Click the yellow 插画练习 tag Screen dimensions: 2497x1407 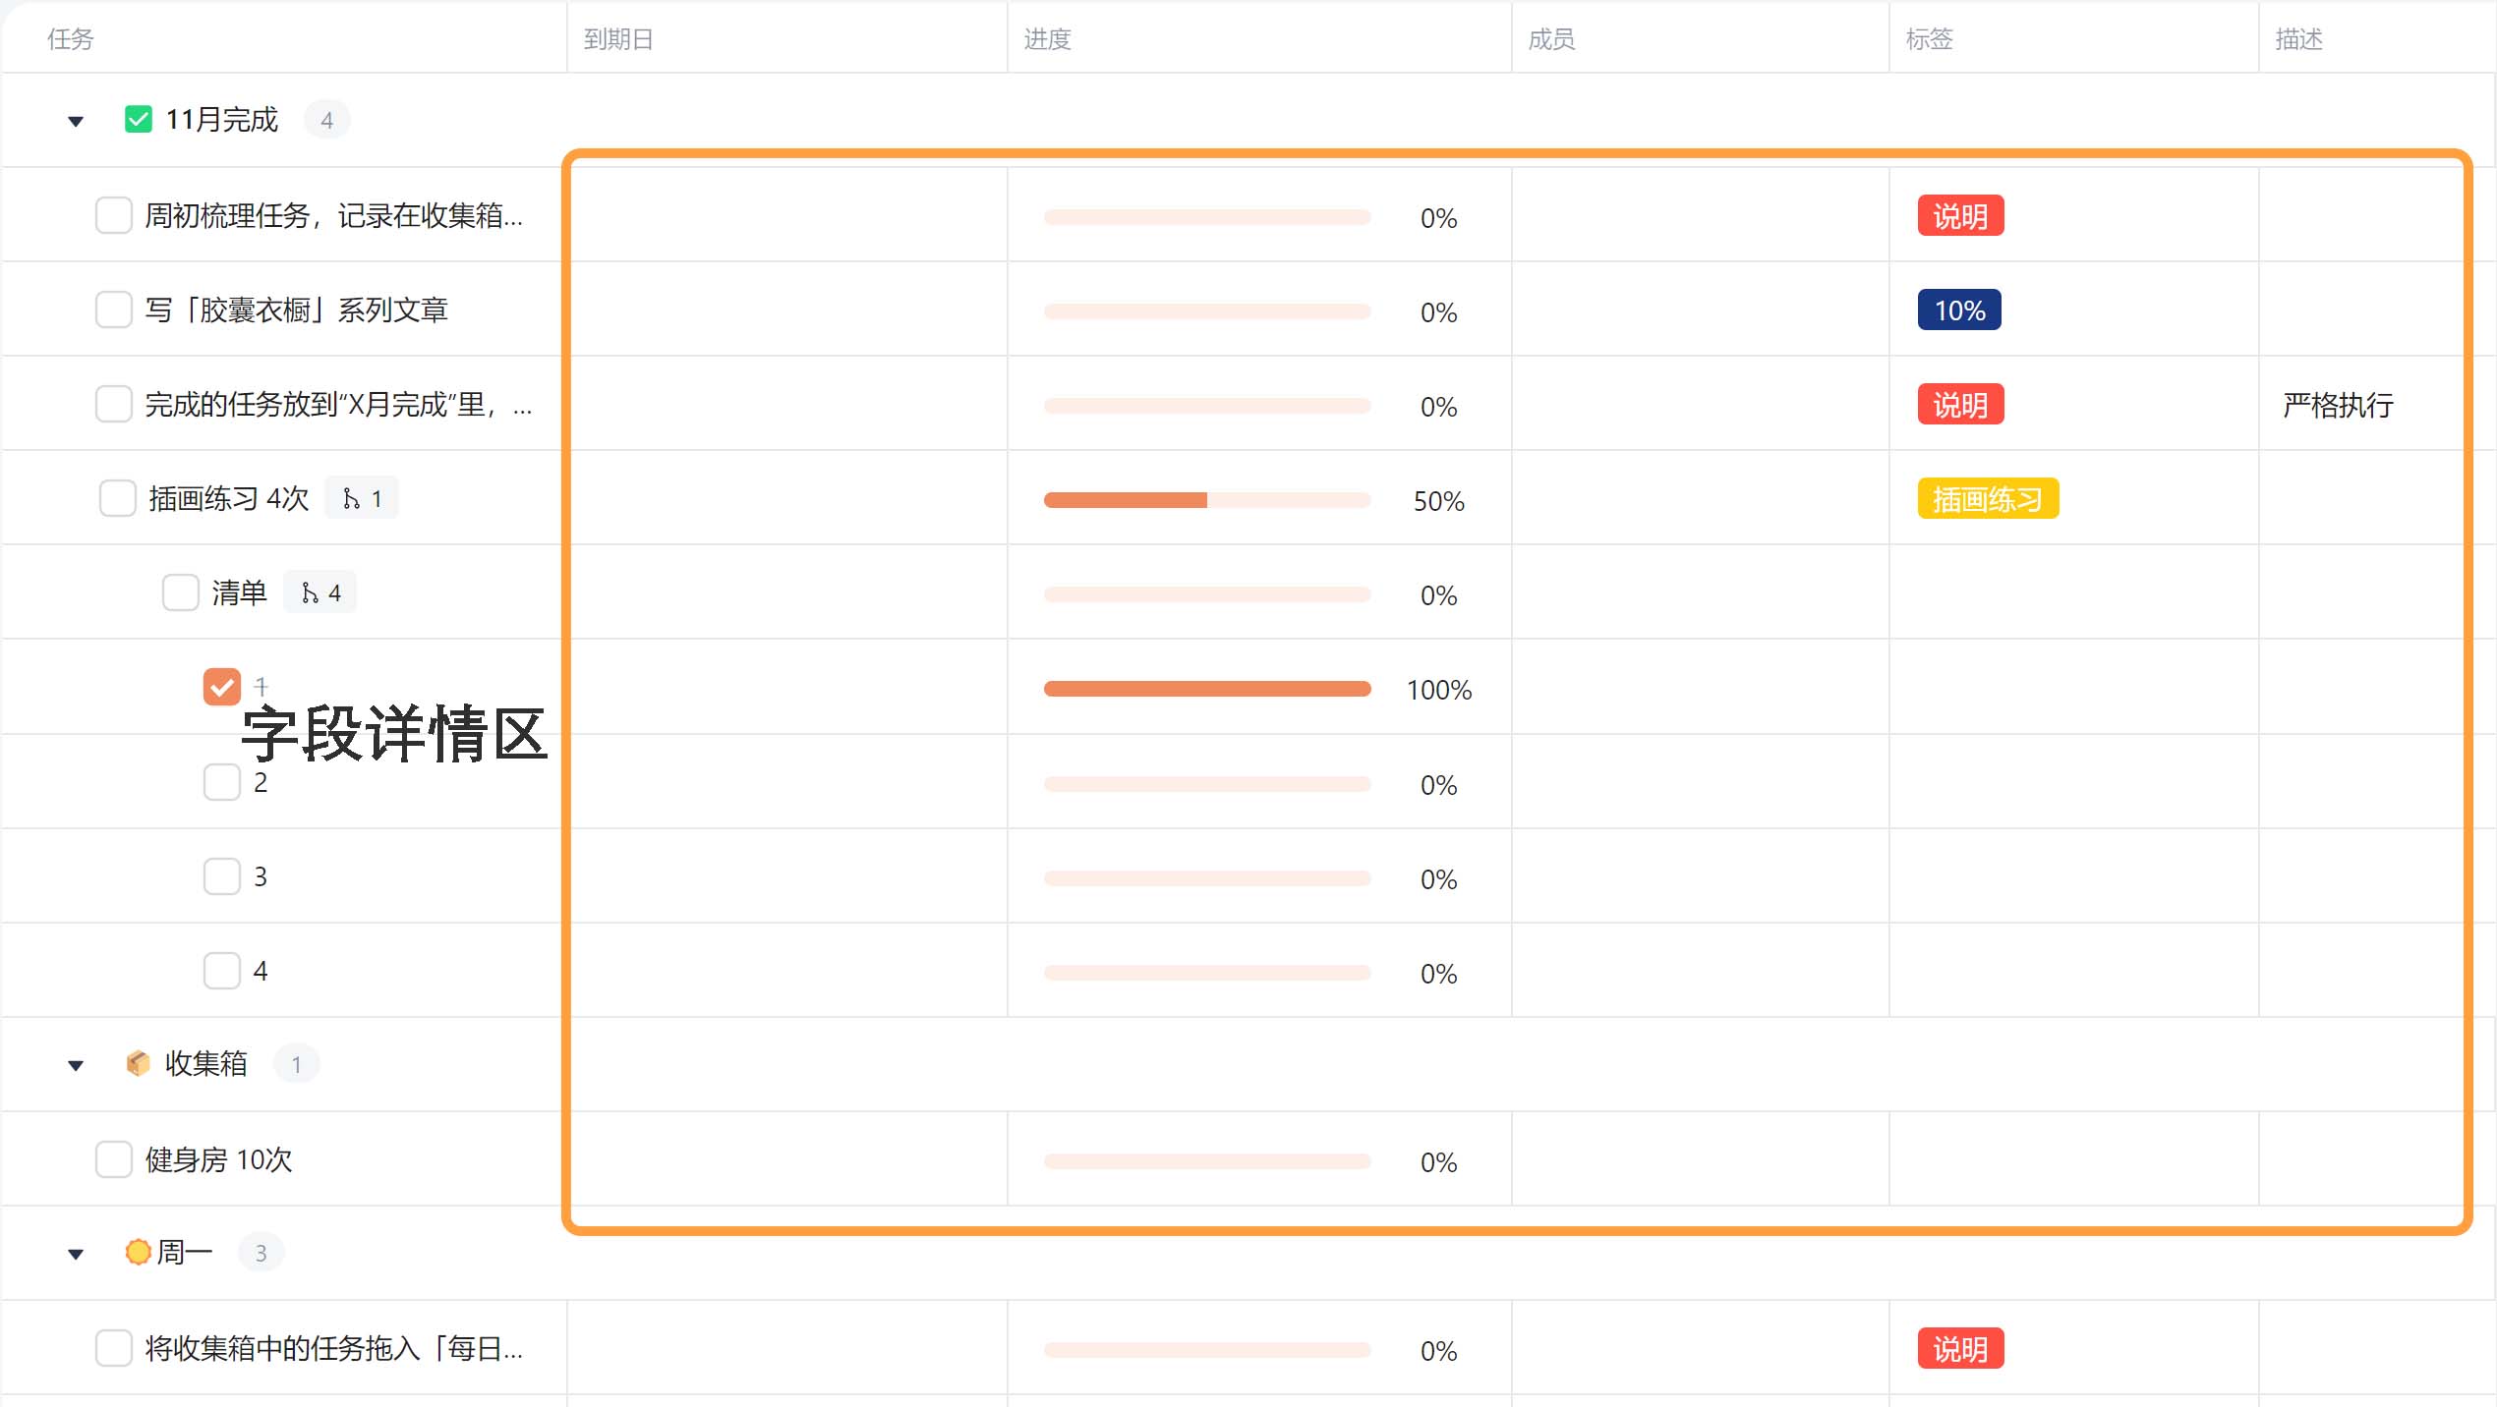(x=1987, y=499)
